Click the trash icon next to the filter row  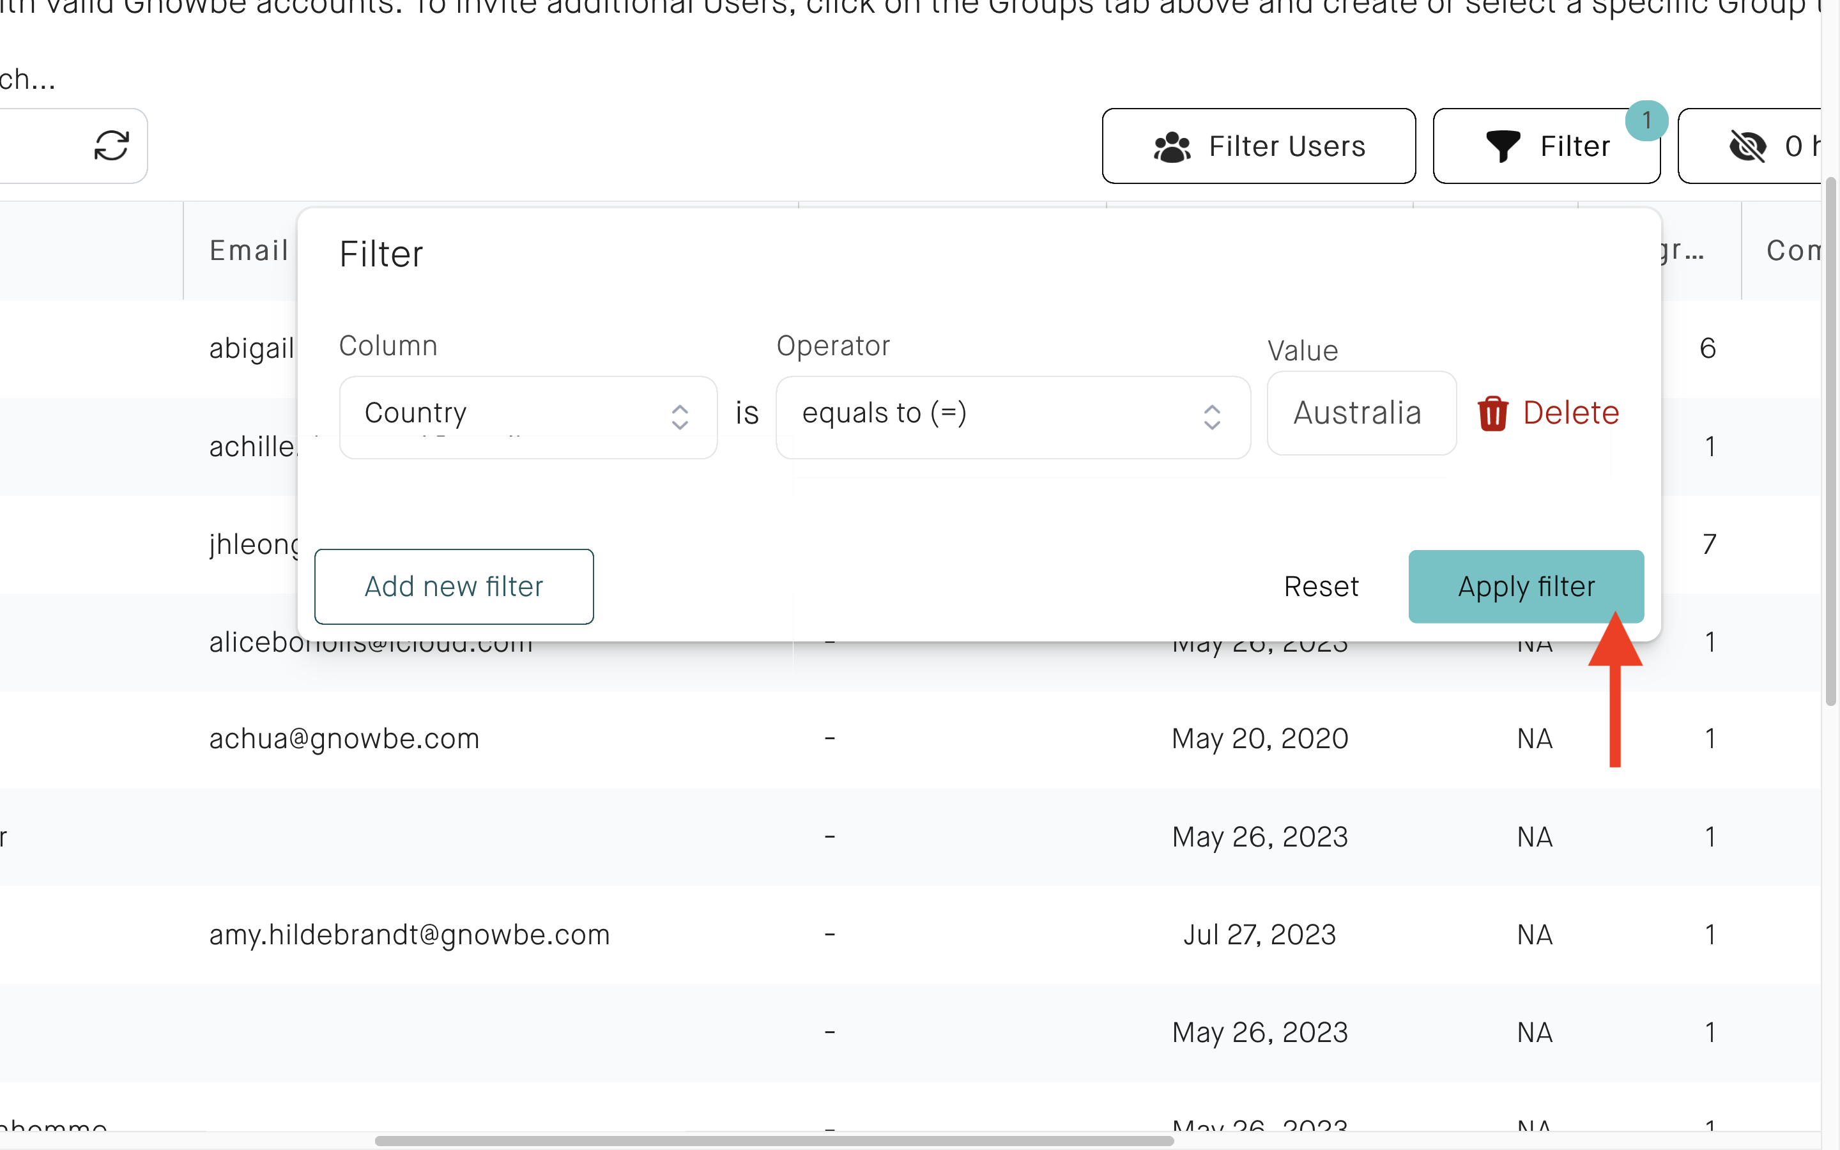(x=1493, y=413)
